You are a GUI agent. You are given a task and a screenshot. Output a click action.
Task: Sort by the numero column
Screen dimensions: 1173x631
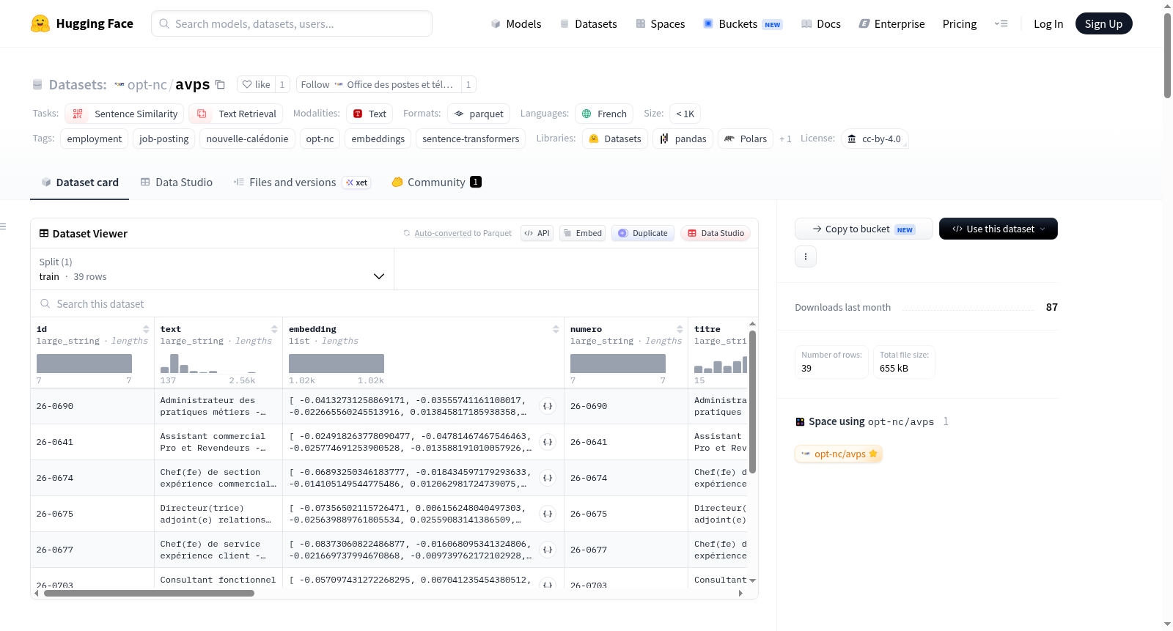click(x=680, y=329)
